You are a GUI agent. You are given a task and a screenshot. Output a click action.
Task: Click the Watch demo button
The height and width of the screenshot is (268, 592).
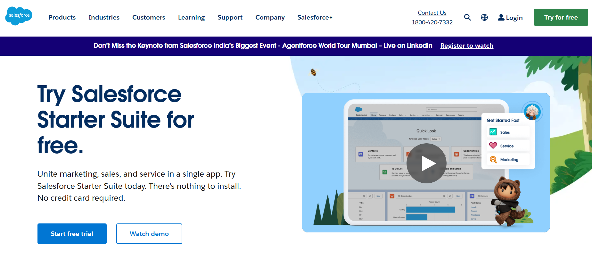point(149,234)
